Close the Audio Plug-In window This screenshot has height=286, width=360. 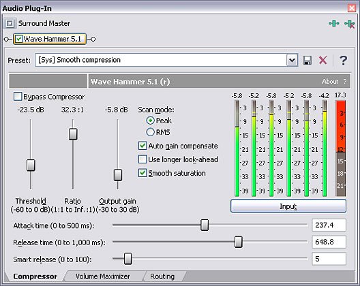pos(352,8)
